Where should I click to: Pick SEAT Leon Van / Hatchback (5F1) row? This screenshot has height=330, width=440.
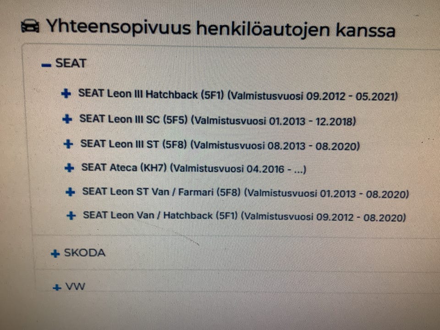click(244, 216)
